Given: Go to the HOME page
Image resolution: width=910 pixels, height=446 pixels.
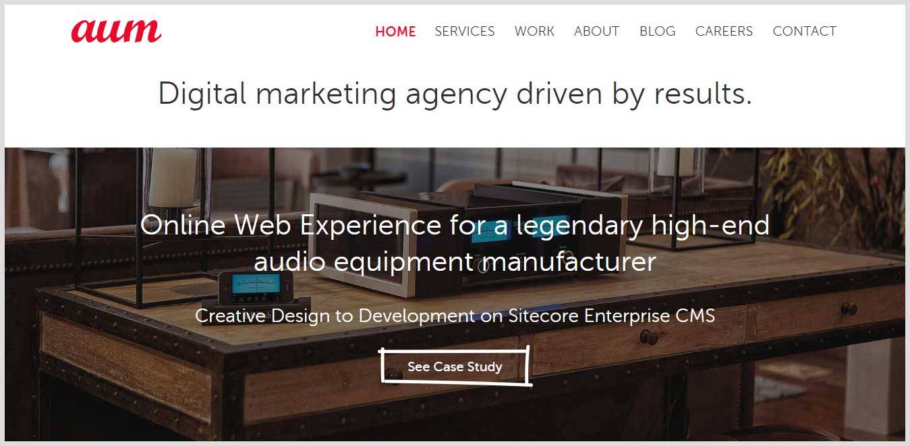Looking at the screenshot, I should 395,31.
